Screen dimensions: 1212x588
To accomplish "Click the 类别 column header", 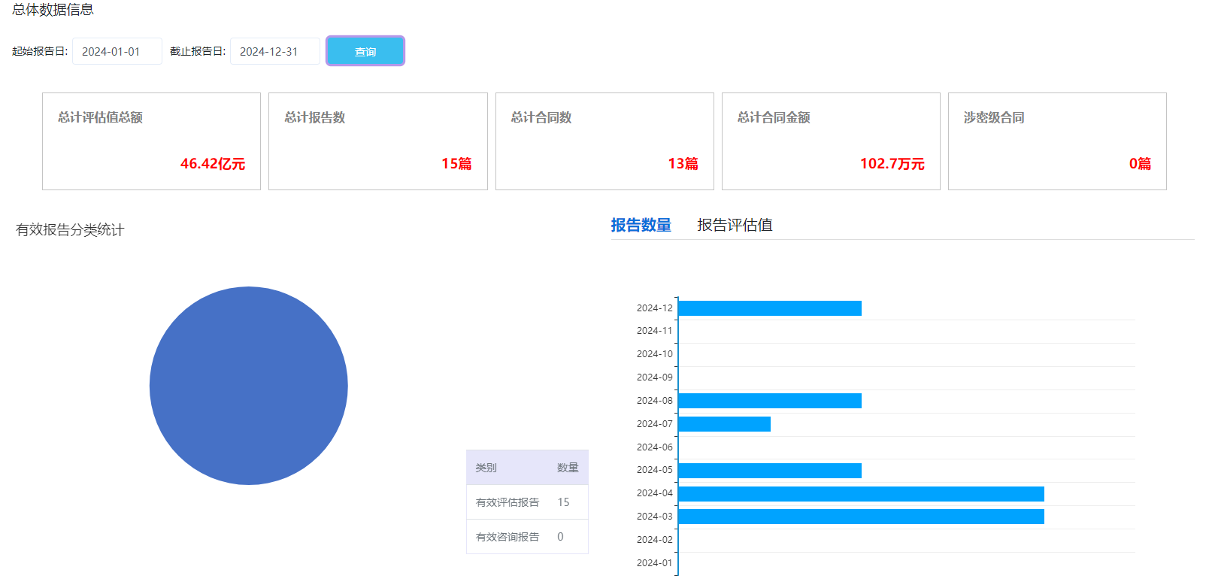I will tap(486, 468).
